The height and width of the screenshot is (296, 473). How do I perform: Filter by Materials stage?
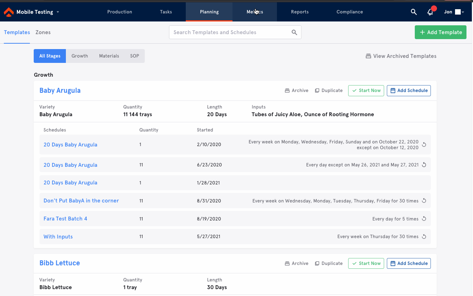(109, 56)
